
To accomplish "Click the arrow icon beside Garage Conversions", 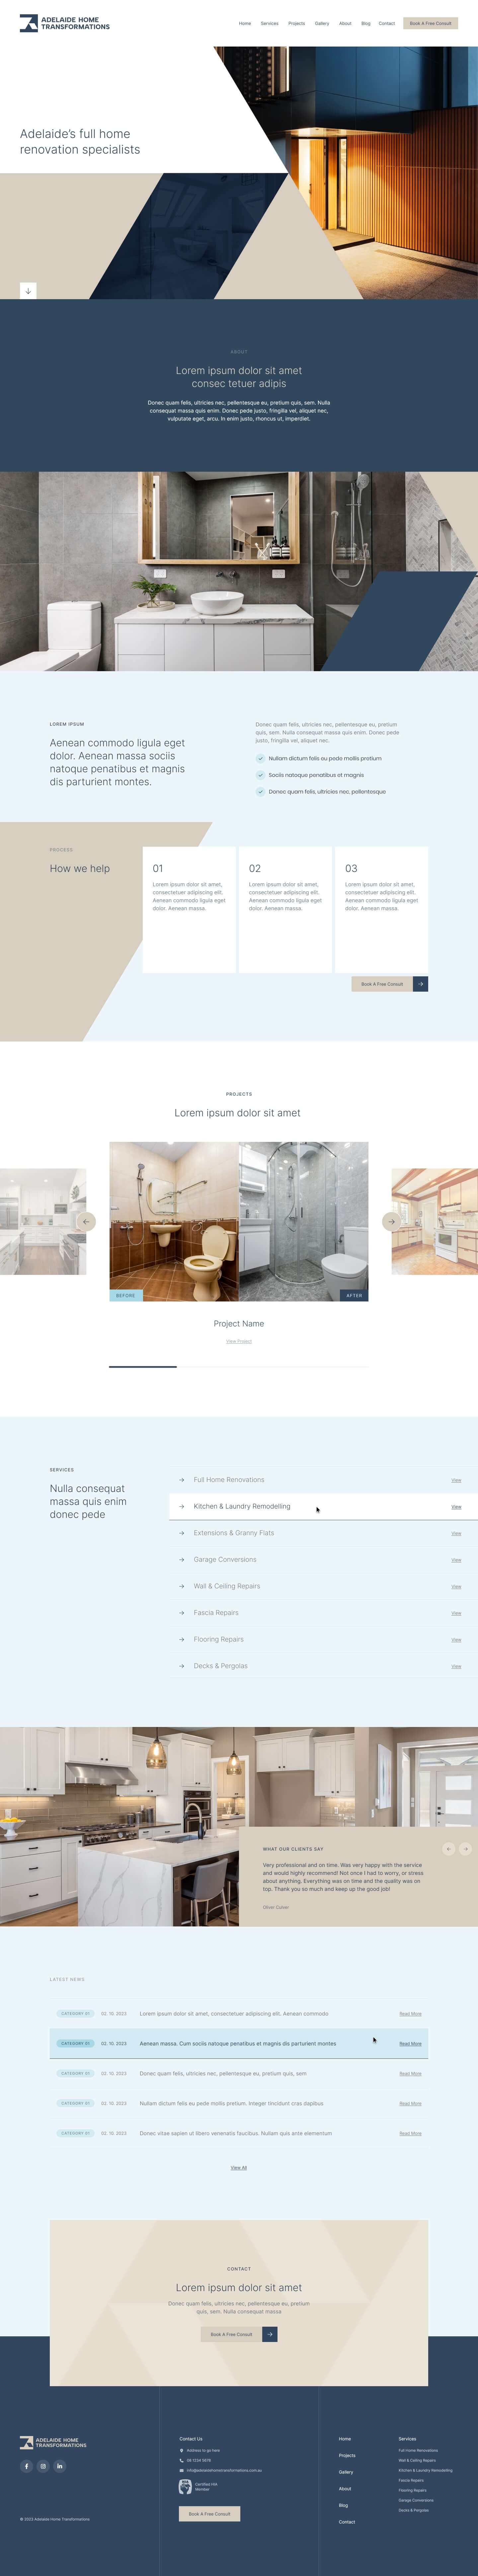I will coord(182,1560).
